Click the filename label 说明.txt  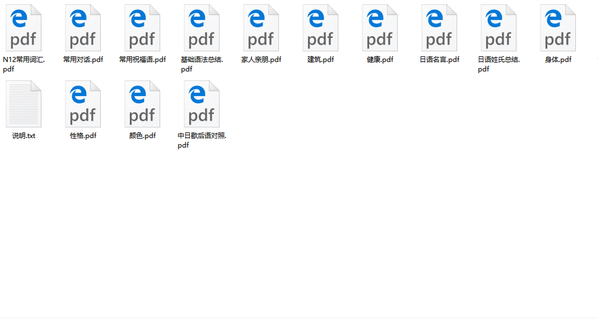(22, 136)
